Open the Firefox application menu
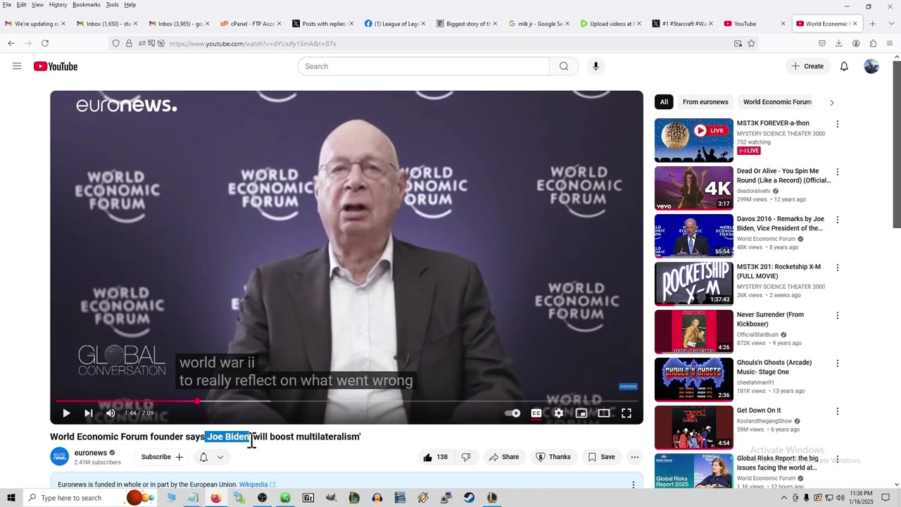Screen dimensions: 901x507 pyautogui.click(x=890, y=44)
